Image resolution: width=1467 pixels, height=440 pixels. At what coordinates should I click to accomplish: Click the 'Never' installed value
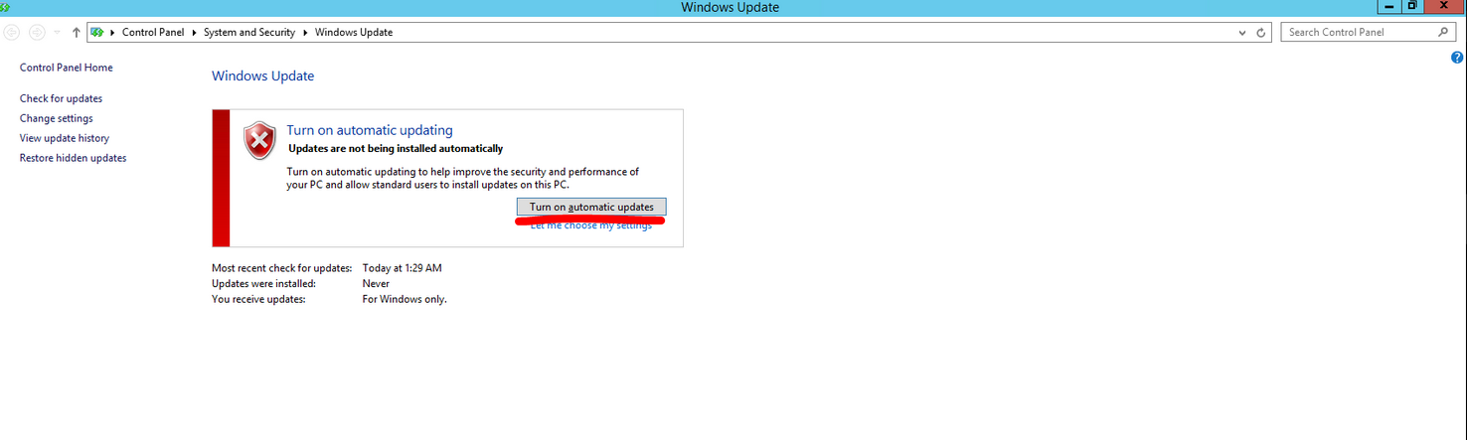coord(376,283)
